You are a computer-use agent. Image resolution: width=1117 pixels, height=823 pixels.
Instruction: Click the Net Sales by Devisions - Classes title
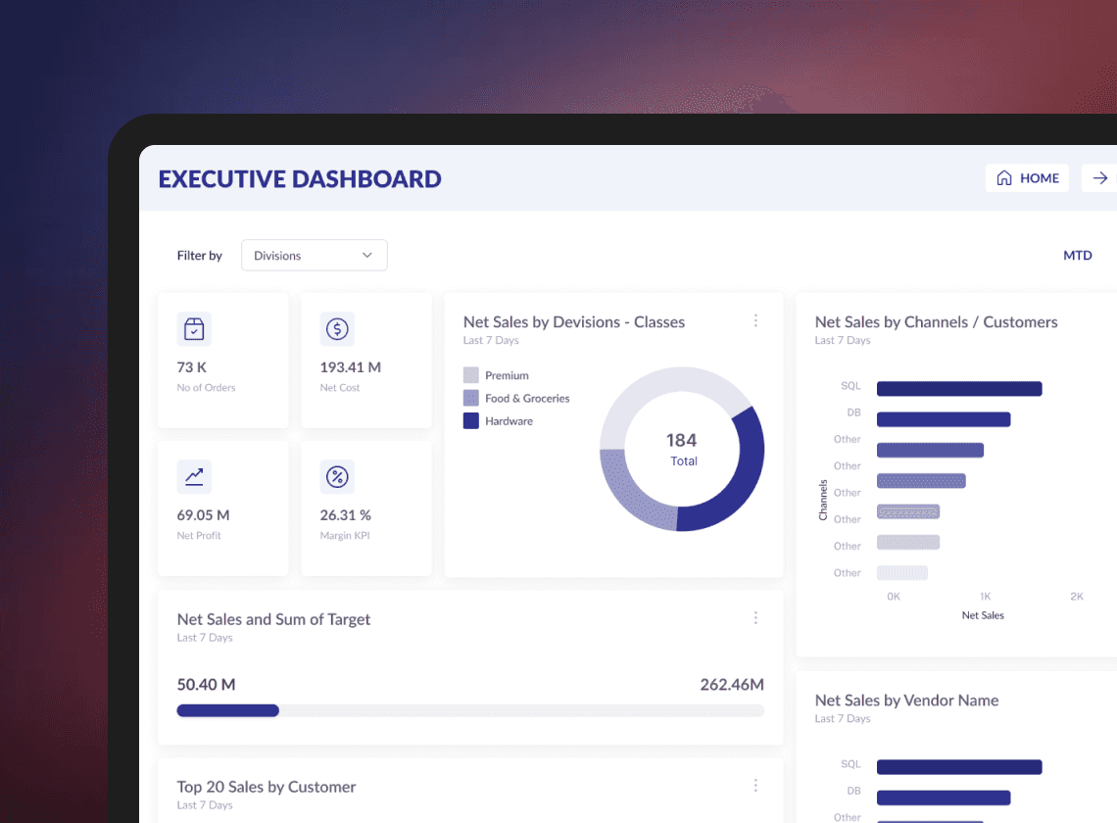click(574, 322)
